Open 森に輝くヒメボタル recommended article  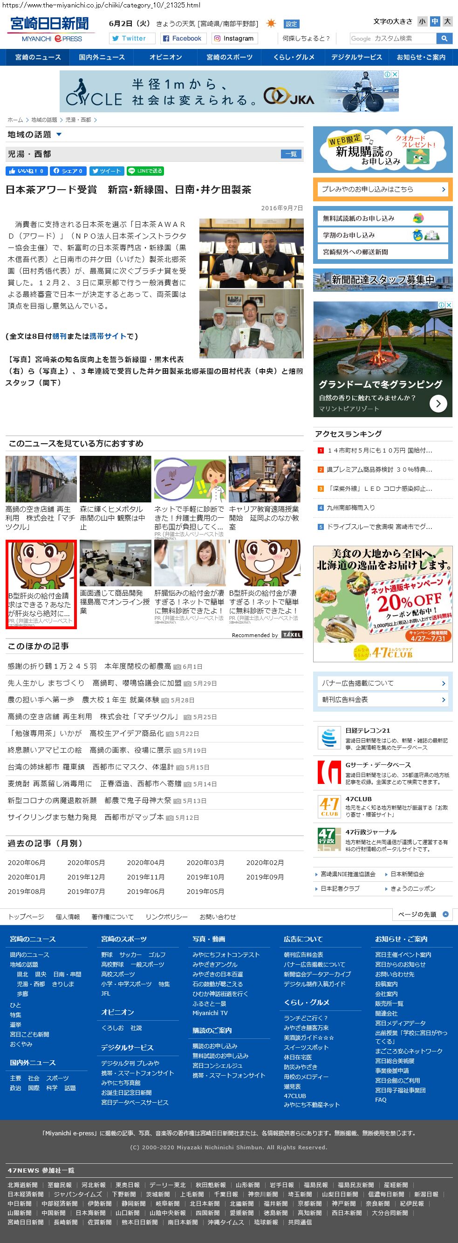click(115, 494)
